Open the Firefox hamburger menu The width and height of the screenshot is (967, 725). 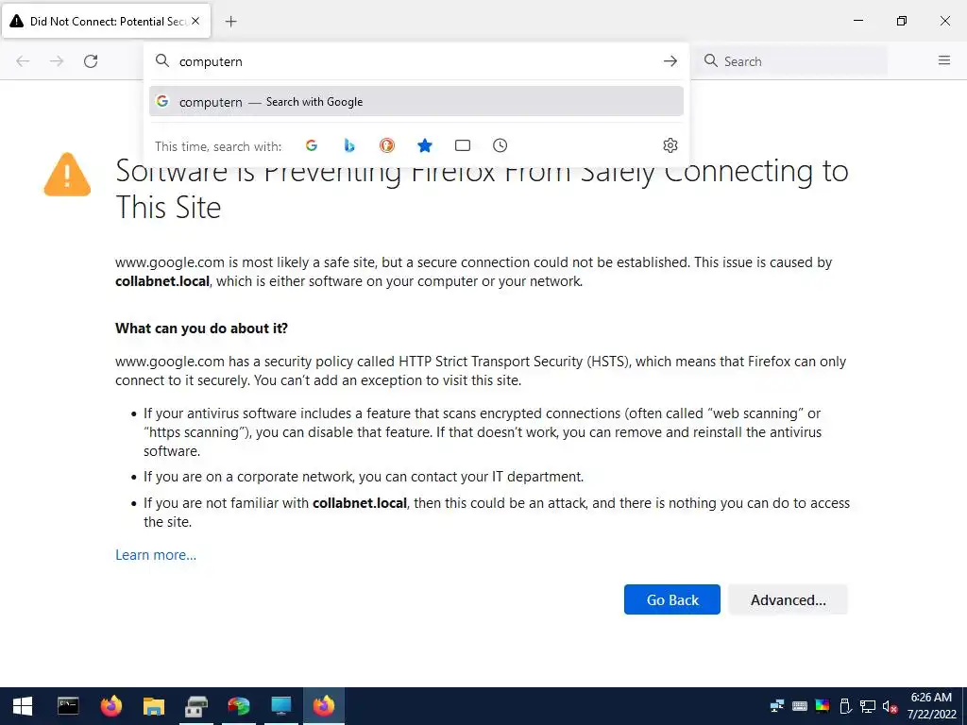click(944, 60)
